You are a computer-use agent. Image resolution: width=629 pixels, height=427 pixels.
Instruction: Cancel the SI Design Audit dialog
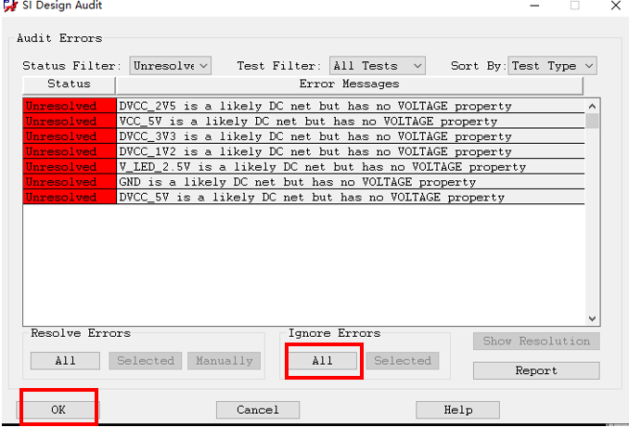[x=258, y=409]
